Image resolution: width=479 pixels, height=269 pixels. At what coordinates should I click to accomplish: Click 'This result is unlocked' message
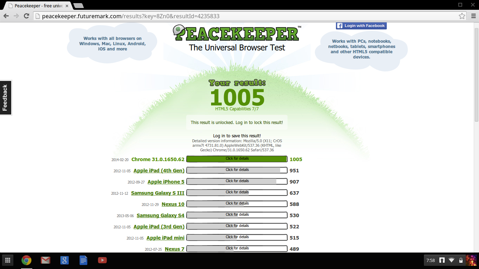click(237, 123)
